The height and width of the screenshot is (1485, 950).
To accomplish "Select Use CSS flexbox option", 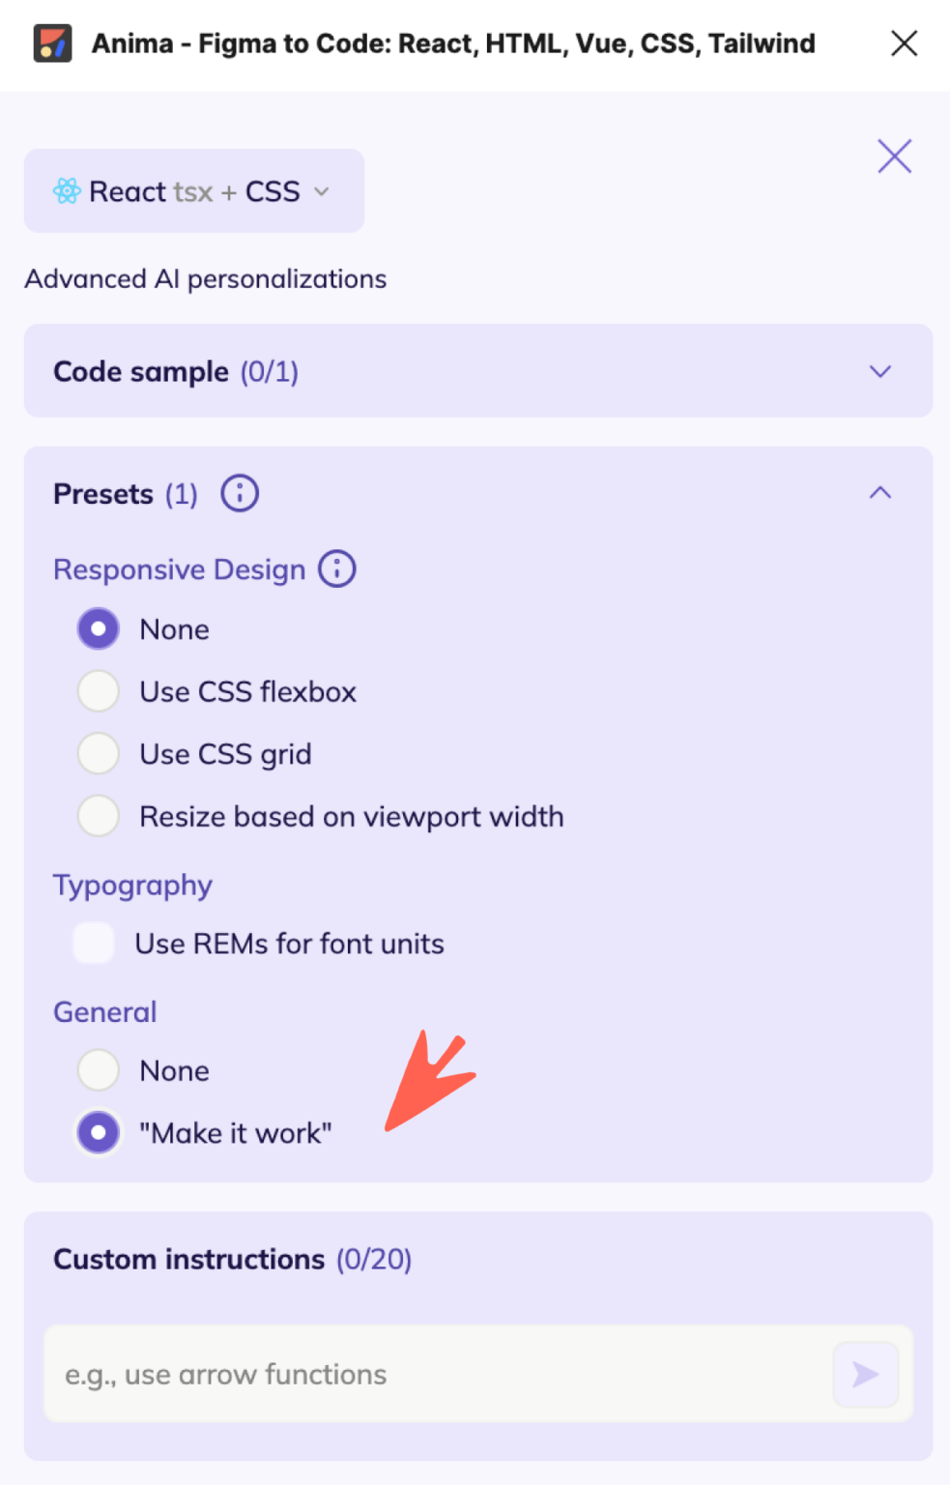I will pos(98,690).
